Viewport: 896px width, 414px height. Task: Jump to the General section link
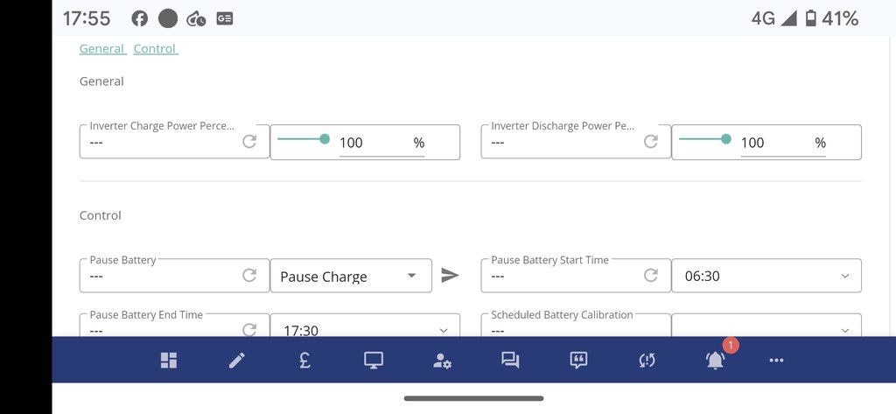(x=102, y=49)
